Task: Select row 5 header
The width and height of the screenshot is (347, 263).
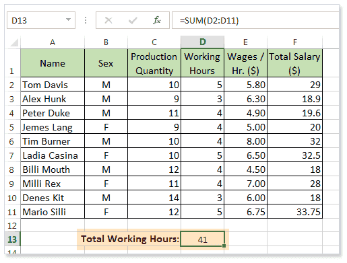Action: [x=12, y=127]
